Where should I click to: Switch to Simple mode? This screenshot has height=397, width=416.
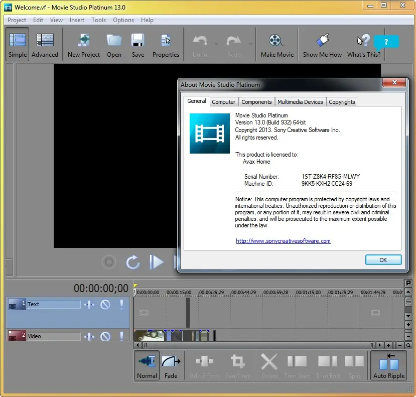[x=18, y=44]
